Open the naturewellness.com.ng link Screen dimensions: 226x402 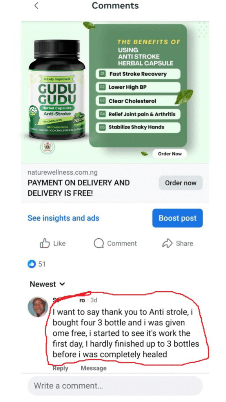coord(62,172)
